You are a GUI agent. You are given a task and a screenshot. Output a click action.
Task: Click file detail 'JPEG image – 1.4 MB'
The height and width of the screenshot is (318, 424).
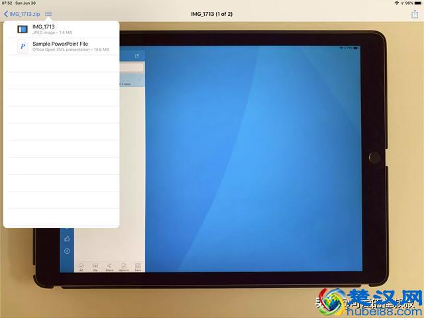coord(52,32)
